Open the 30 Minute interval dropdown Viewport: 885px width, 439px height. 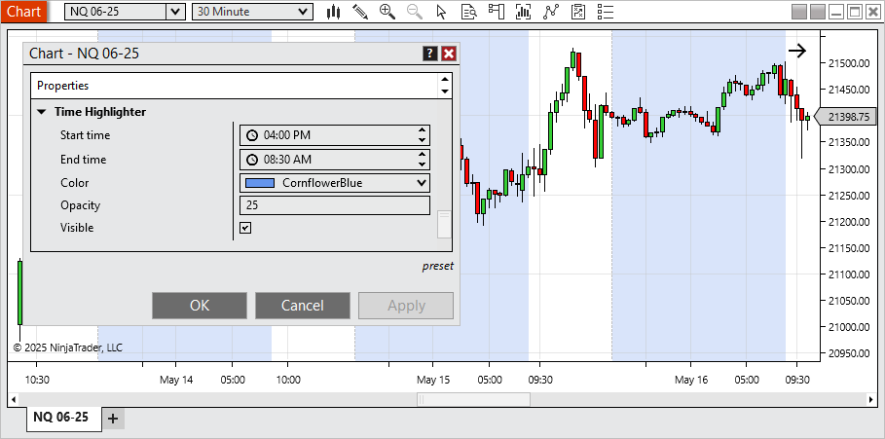(304, 12)
